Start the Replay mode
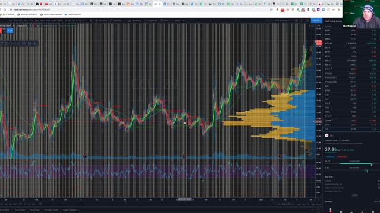The image size is (380, 213). click(x=176, y=21)
